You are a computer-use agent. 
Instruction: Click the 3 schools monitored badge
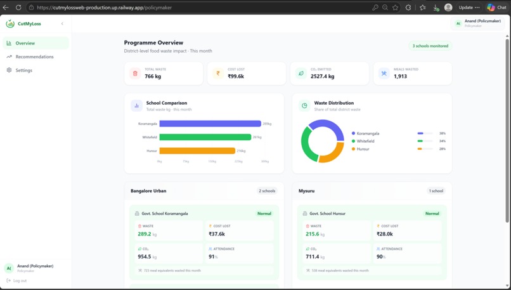pyautogui.click(x=430, y=46)
